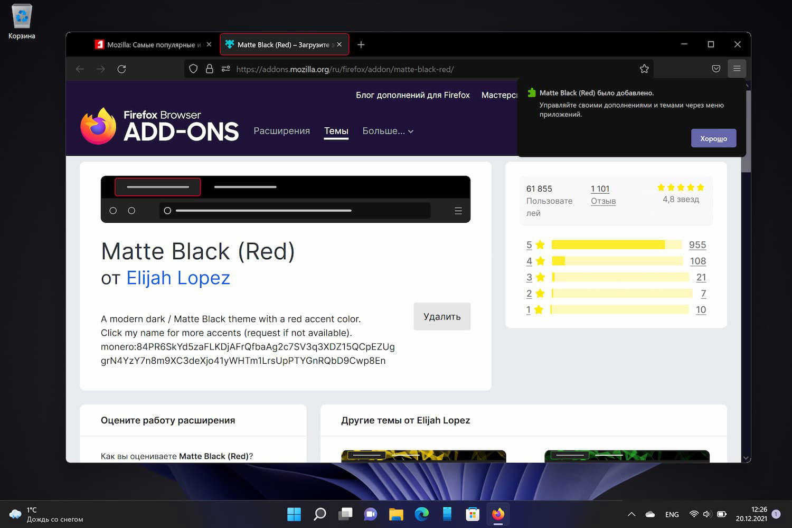Click the 5-star rating bar
Screen dimensions: 792x528
point(616,244)
